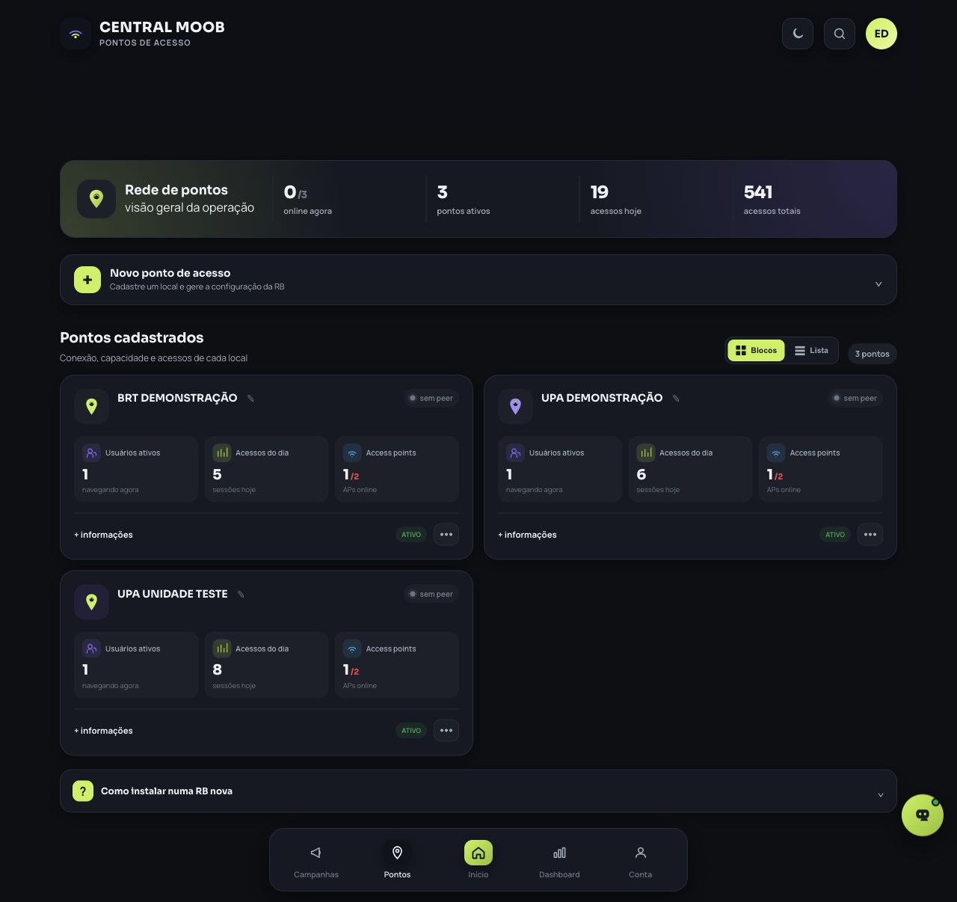Click Access points wifi icon in UPA UNIDADE TESTE
Viewport: 957px width, 902px height.
pos(352,648)
